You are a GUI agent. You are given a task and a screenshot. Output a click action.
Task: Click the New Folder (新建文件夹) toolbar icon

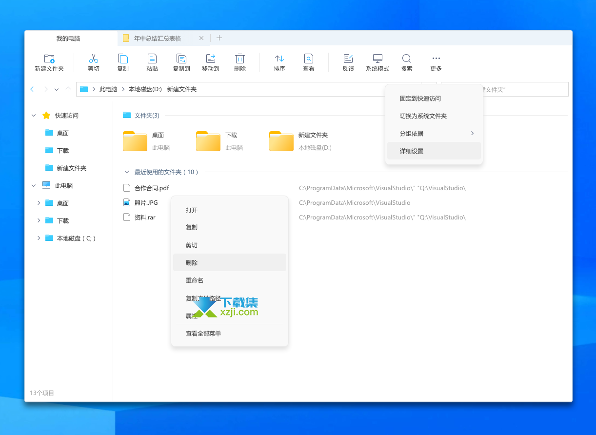(x=49, y=59)
